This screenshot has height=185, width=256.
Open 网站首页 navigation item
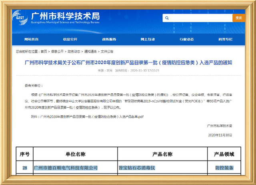(x=31, y=39)
